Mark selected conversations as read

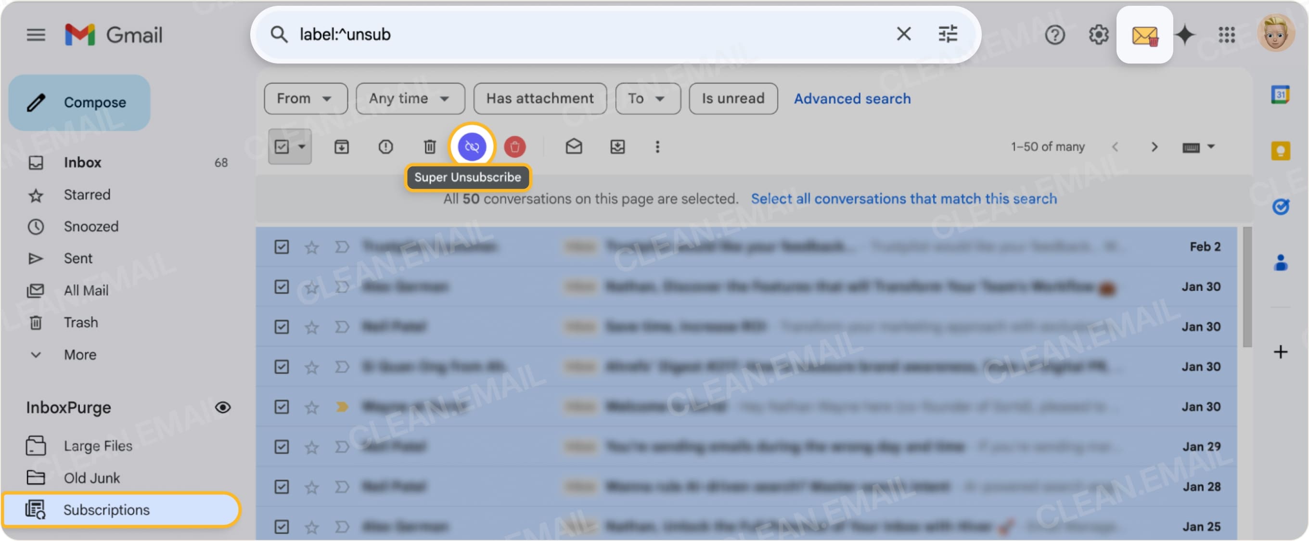pos(574,146)
